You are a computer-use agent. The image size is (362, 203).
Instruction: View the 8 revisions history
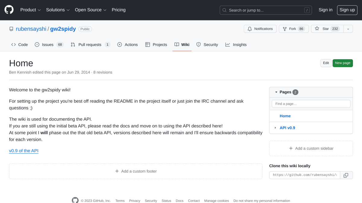(x=103, y=72)
